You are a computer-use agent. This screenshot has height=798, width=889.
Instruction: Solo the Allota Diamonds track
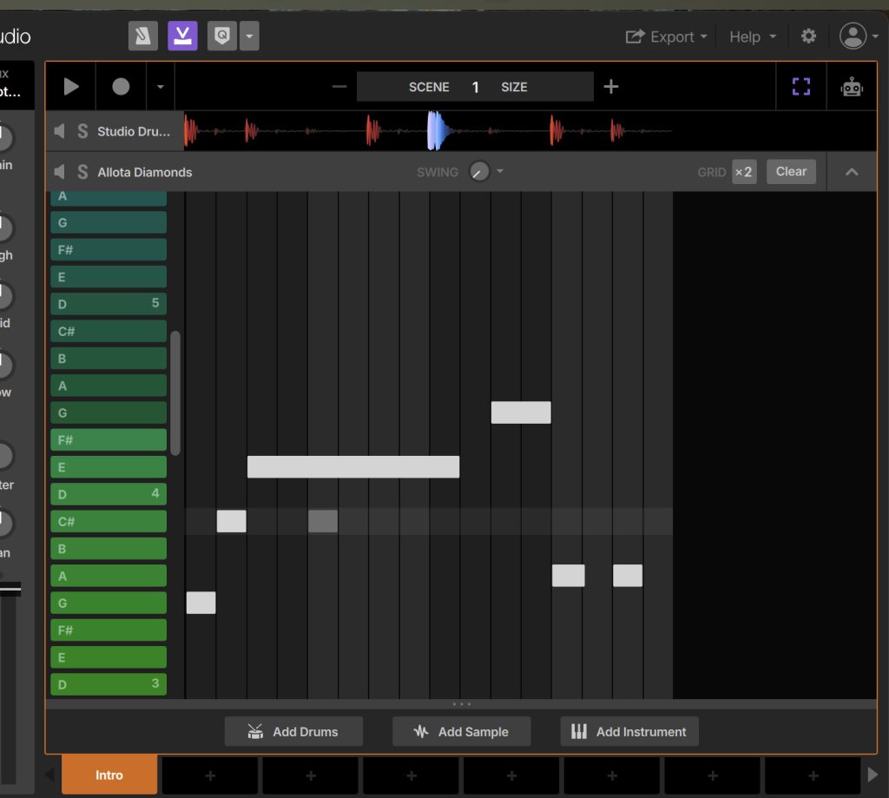tap(82, 172)
